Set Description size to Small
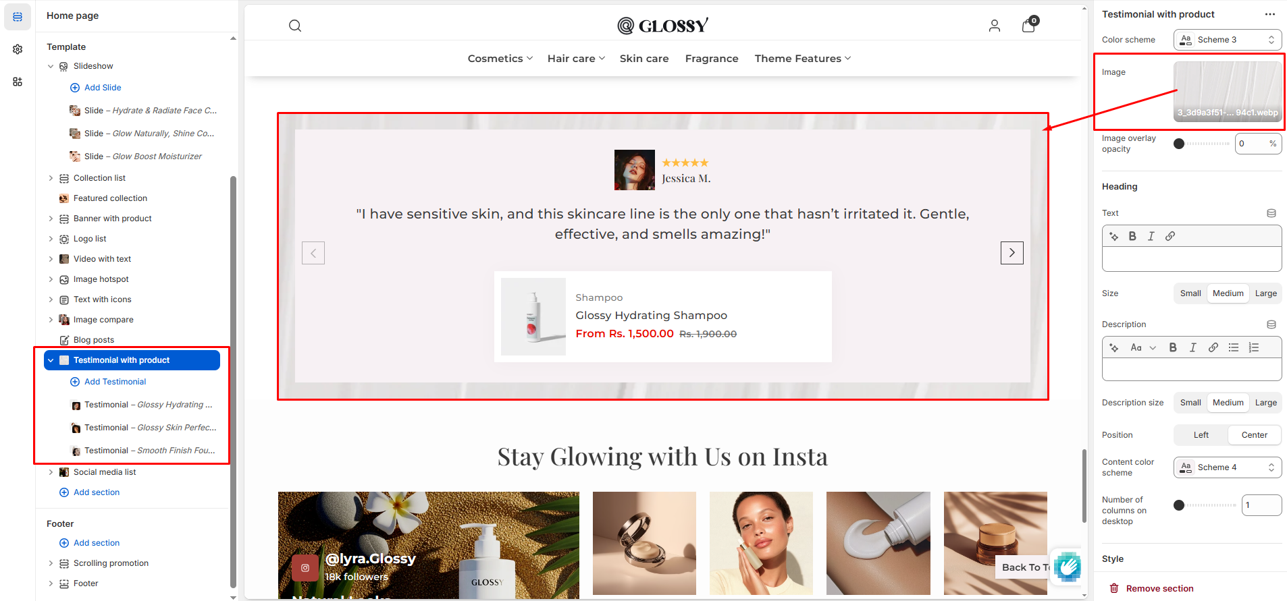1287x601 pixels. coord(1190,403)
